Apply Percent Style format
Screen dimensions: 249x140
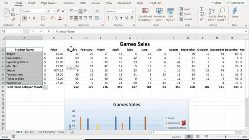click(x=116, y=18)
